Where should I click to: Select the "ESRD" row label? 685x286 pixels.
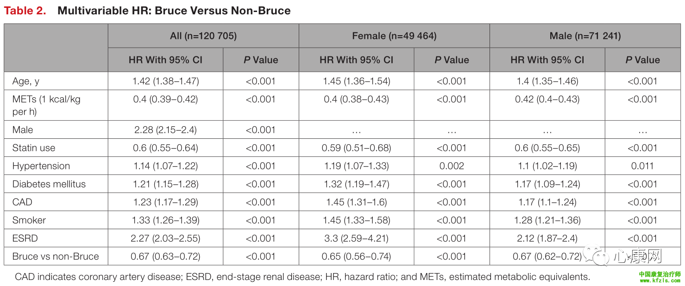pyautogui.click(x=25, y=238)
